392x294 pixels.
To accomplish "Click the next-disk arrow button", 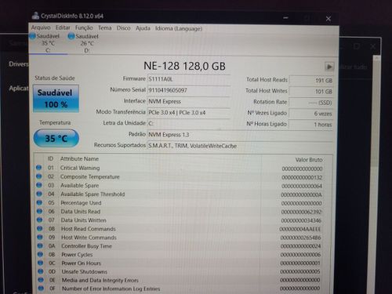I will coord(329,67).
